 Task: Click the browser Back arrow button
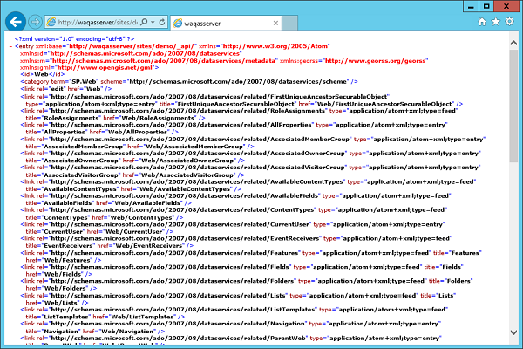(16, 22)
